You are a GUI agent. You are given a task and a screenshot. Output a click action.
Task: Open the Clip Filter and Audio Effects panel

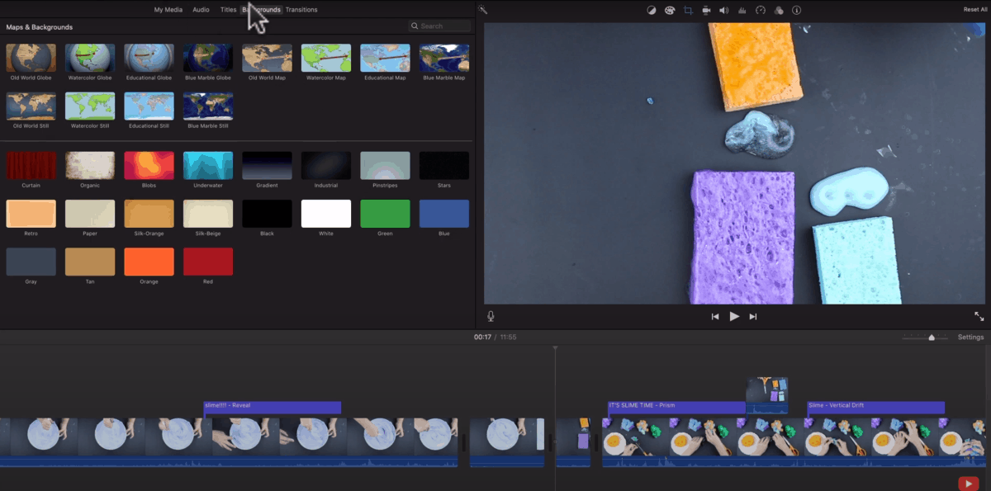pyautogui.click(x=778, y=10)
